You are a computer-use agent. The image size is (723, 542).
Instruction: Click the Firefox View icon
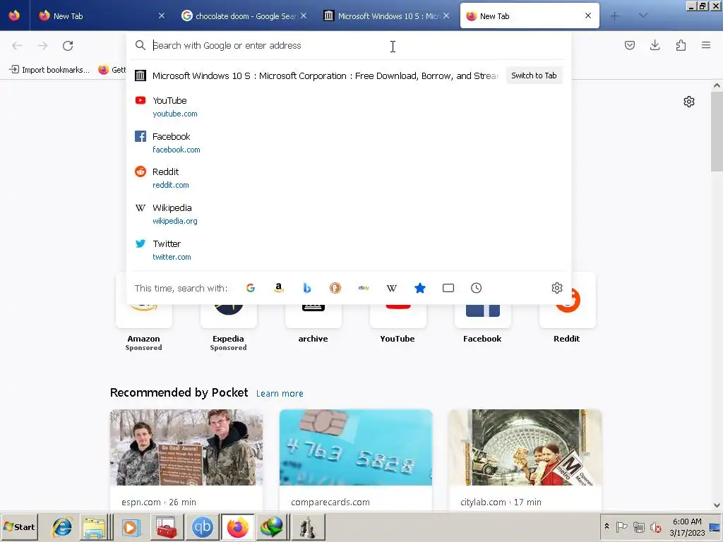(x=14, y=16)
